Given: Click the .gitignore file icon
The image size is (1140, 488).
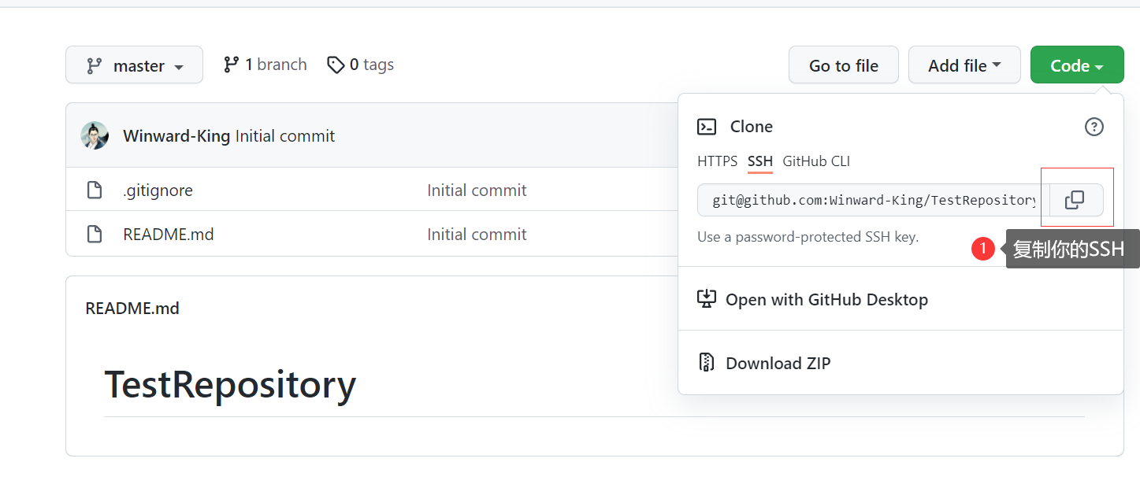Looking at the screenshot, I should 95,190.
